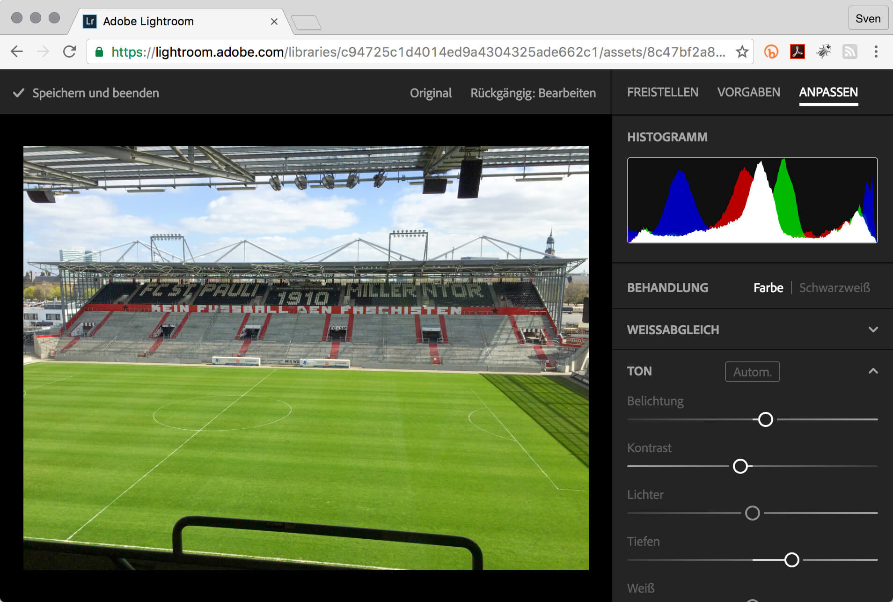This screenshot has width=893, height=602.
Task: Switch to the VORGABEN tab
Action: pos(748,92)
